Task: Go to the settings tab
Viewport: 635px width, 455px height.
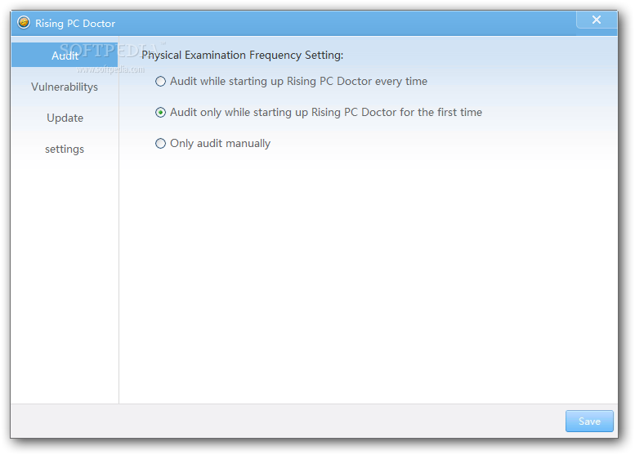Action: click(x=65, y=149)
